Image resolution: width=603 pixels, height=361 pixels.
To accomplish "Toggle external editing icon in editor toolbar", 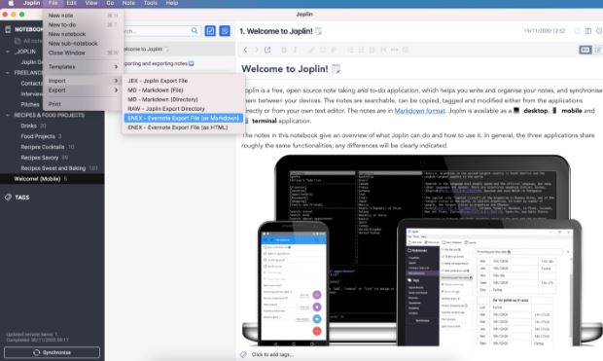I will pyautogui.click(x=267, y=50).
